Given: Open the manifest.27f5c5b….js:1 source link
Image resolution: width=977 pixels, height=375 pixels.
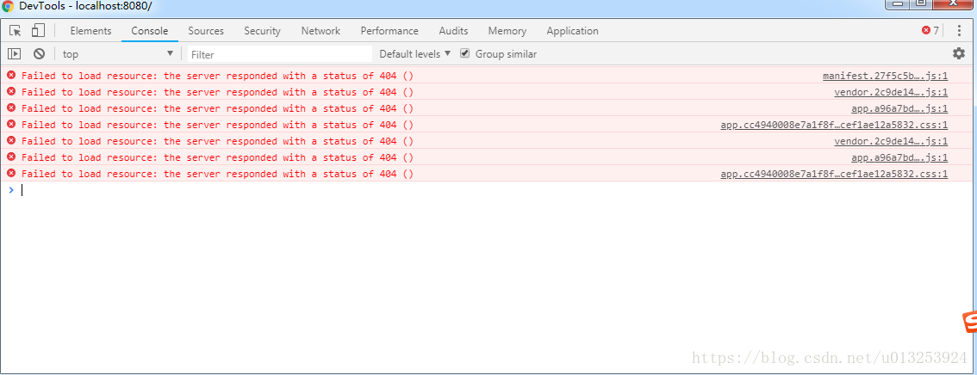Looking at the screenshot, I should [x=885, y=76].
